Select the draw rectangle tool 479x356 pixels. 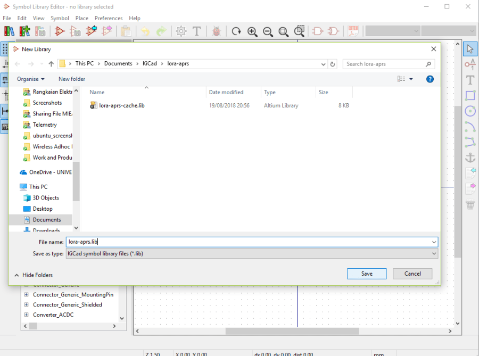pos(470,95)
